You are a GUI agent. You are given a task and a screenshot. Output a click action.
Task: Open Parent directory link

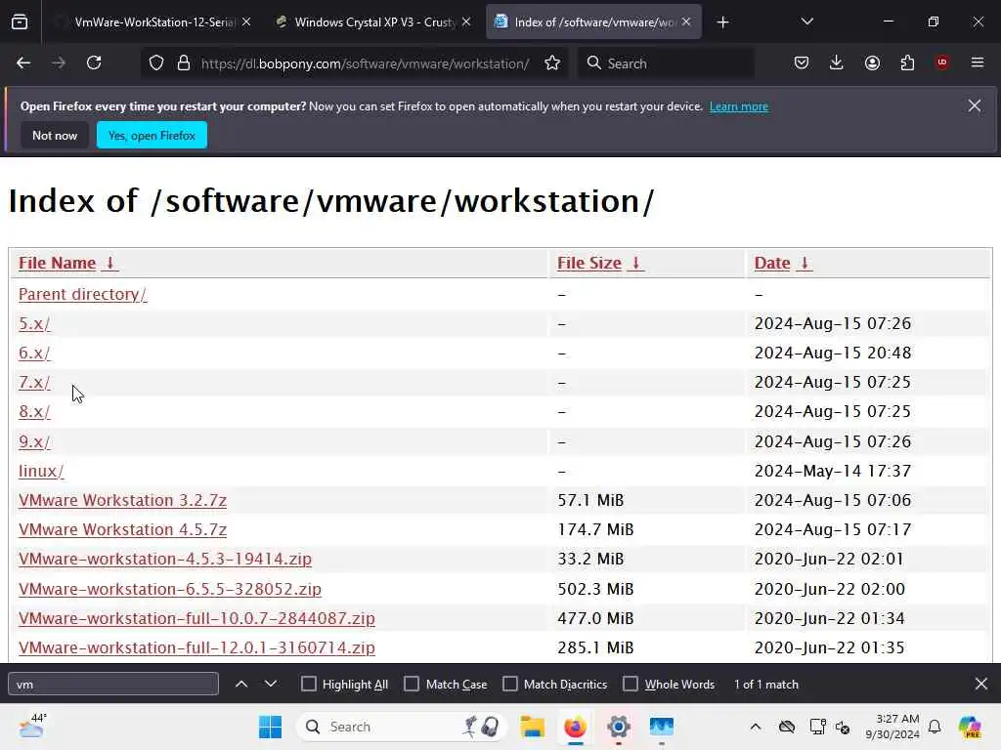(x=82, y=294)
